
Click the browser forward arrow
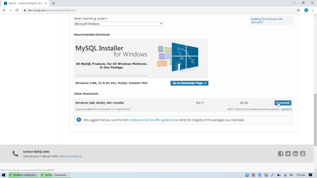(11, 10)
